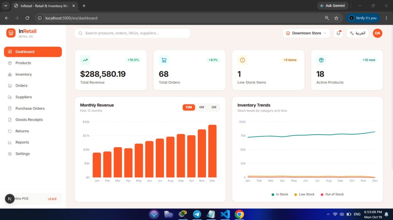The height and width of the screenshot is (220, 393).
Task: Open Settings from the sidebar
Action: click(33, 154)
